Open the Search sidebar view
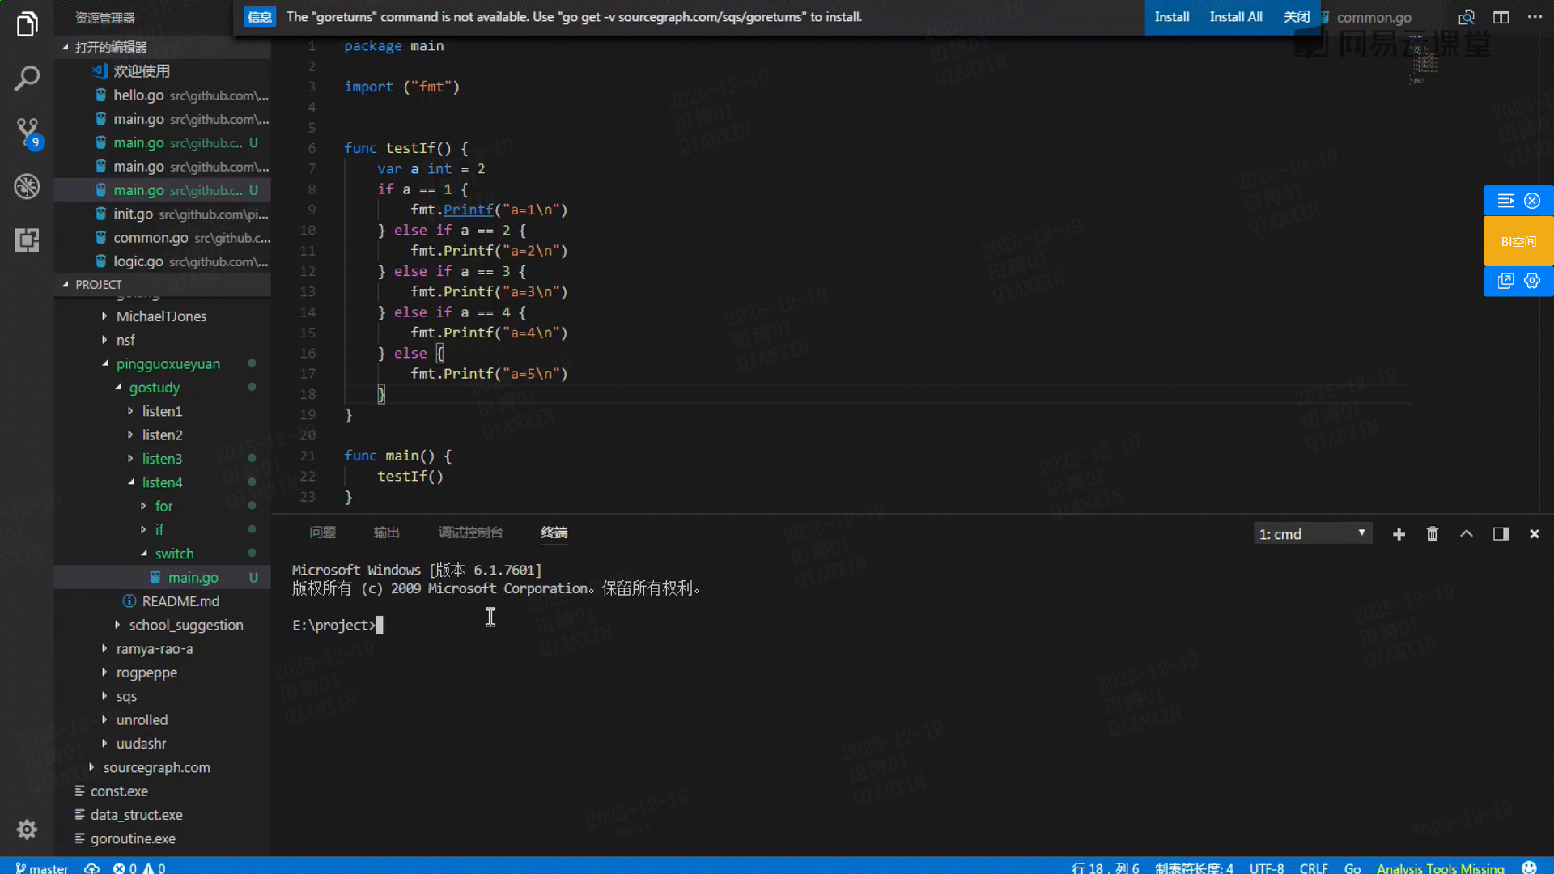The image size is (1554, 874). pos(27,78)
